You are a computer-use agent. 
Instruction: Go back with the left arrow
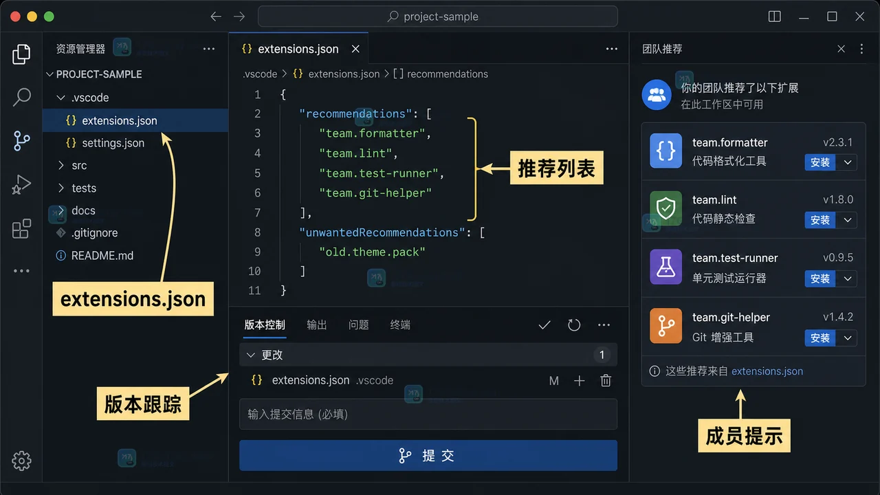216,16
